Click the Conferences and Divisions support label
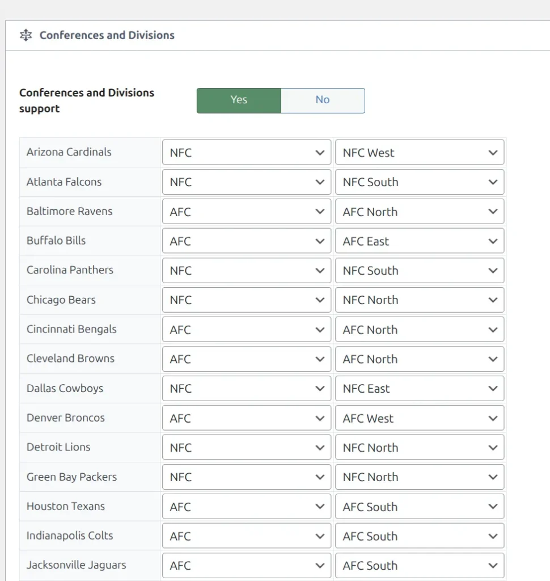This screenshot has height=581, width=550. coord(87,100)
